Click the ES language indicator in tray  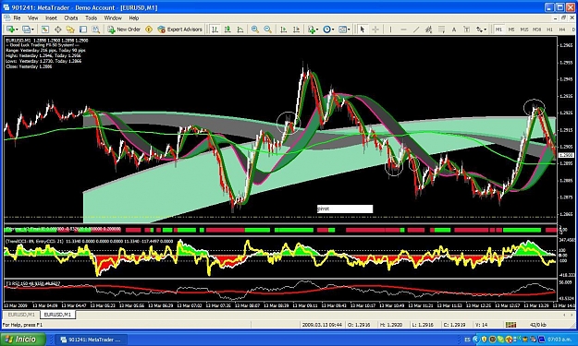(x=467, y=340)
